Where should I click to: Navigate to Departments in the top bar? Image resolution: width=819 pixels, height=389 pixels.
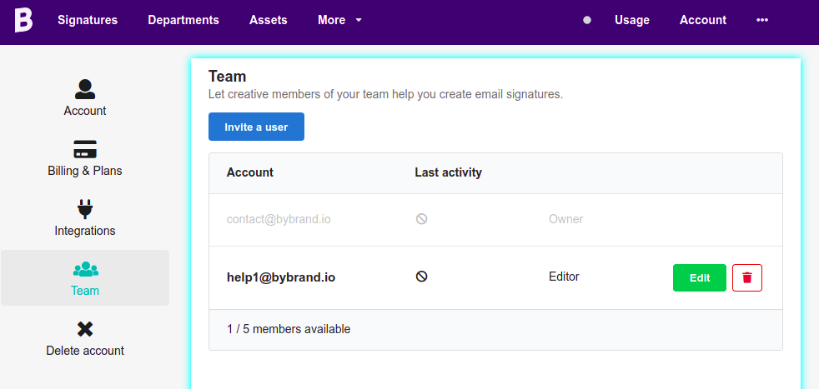(183, 20)
